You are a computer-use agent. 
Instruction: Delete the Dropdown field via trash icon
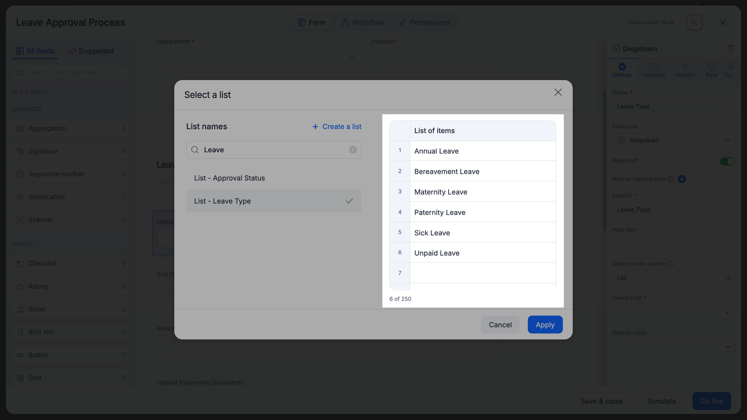pos(730,49)
